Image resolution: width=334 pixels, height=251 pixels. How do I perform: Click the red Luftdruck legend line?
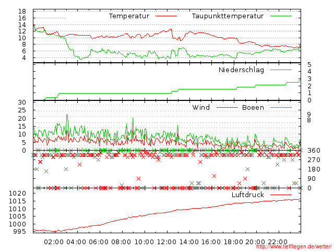(281, 195)
